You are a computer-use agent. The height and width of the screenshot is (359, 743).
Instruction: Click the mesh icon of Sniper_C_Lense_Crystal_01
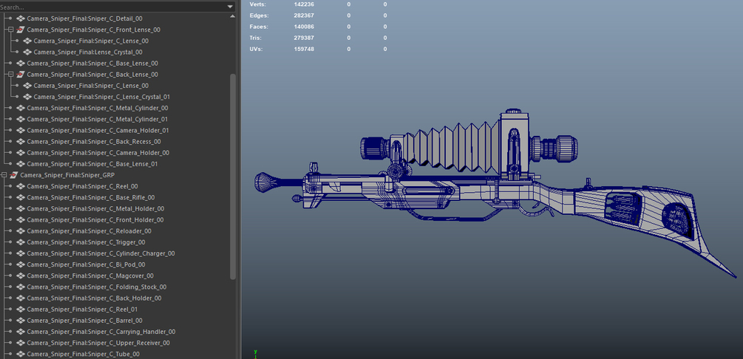(x=27, y=97)
